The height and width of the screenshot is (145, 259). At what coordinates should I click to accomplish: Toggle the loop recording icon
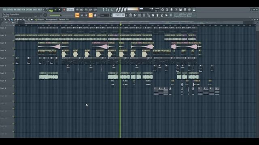(x=95, y=10)
